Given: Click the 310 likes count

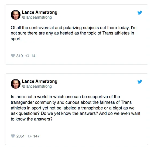Looking at the screenshot, I should pos(19,56).
